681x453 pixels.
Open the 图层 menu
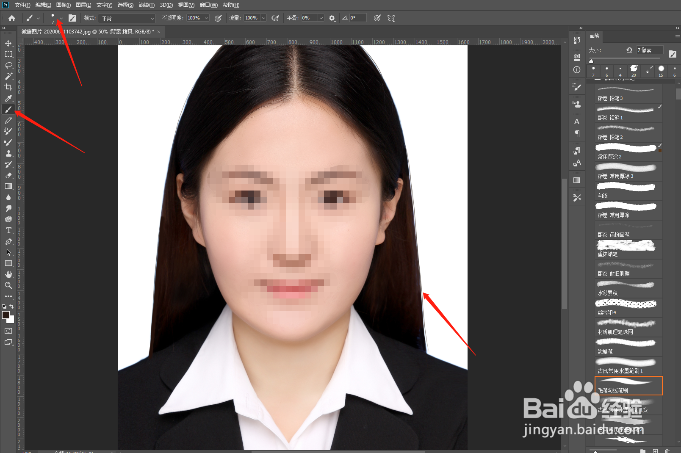pyautogui.click(x=83, y=5)
